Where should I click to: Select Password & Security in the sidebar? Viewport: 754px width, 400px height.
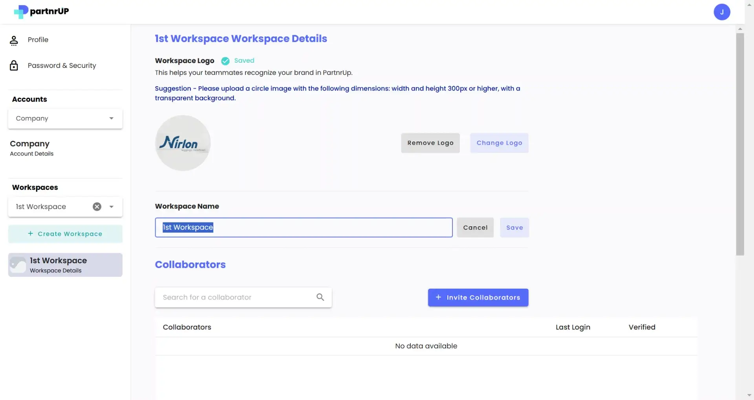pyautogui.click(x=61, y=65)
